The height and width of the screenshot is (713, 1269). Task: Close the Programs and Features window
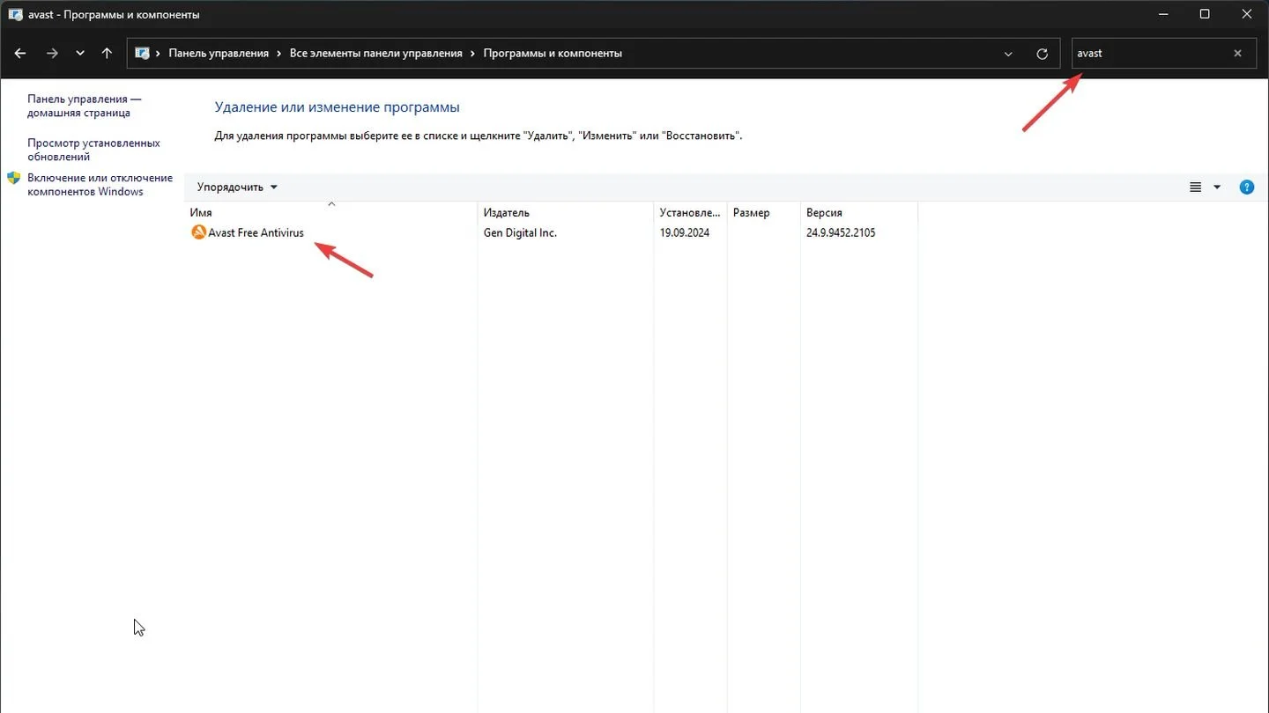(x=1246, y=14)
